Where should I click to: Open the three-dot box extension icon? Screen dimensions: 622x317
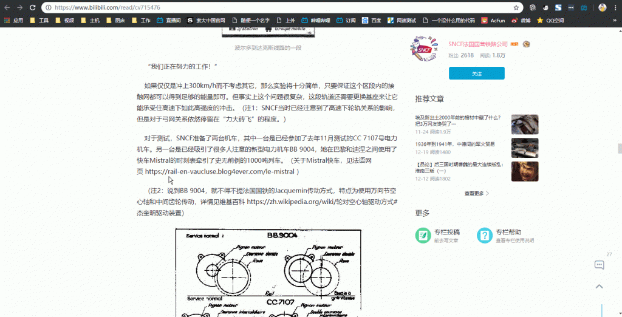571,7
